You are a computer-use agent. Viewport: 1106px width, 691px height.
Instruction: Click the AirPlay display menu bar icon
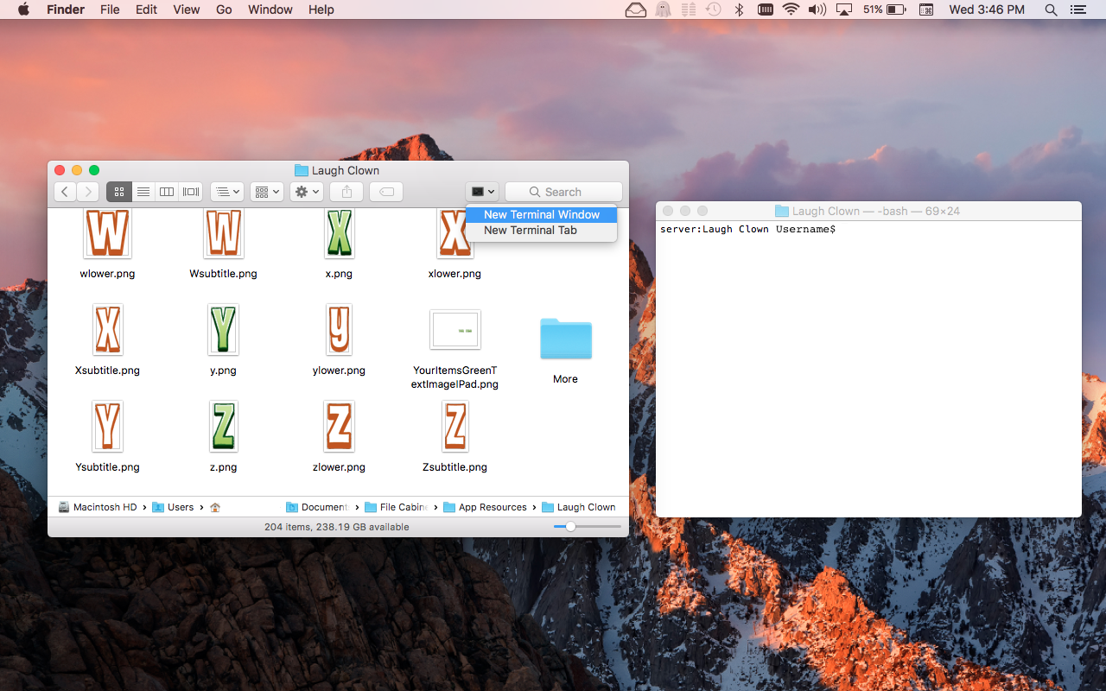coord(844,10)
